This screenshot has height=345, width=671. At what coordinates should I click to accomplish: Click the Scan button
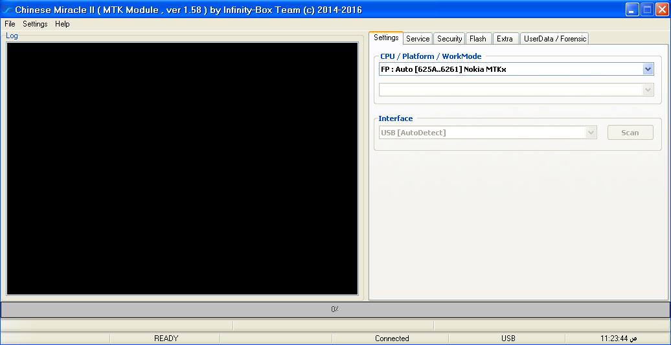pos(630,133)
